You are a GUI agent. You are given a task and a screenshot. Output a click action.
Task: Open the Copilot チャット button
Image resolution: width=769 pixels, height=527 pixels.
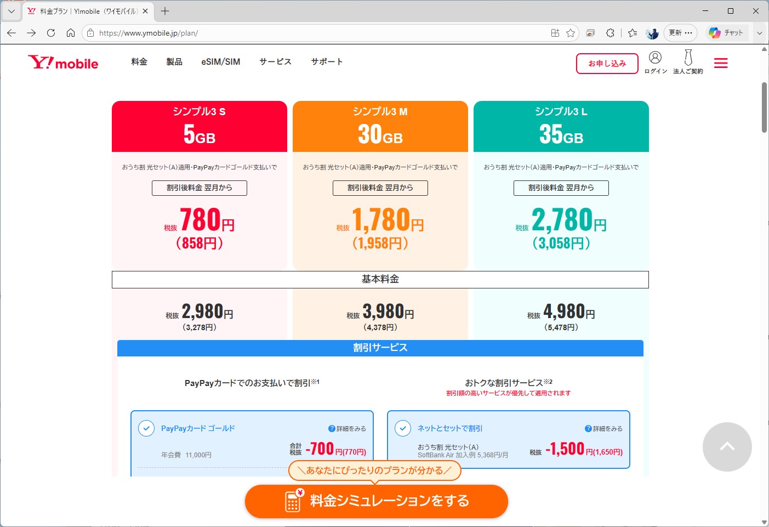point(726,33)
